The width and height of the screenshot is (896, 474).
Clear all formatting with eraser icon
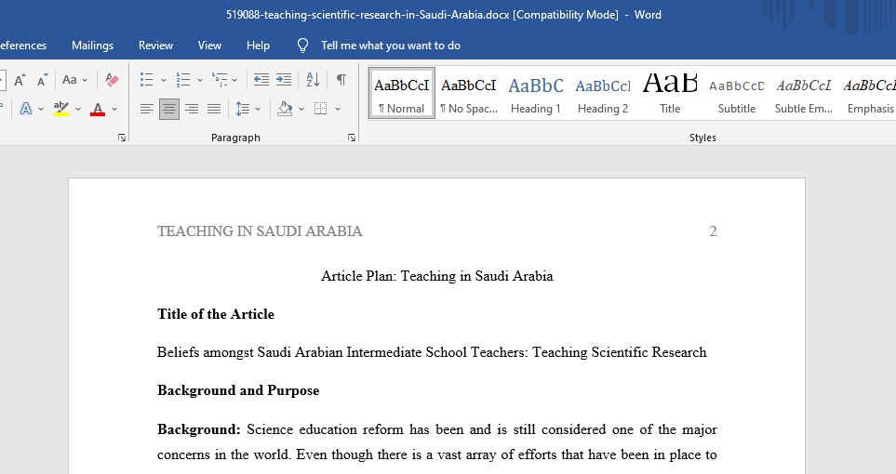coord(112,80)
